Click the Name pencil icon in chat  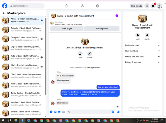90,54
